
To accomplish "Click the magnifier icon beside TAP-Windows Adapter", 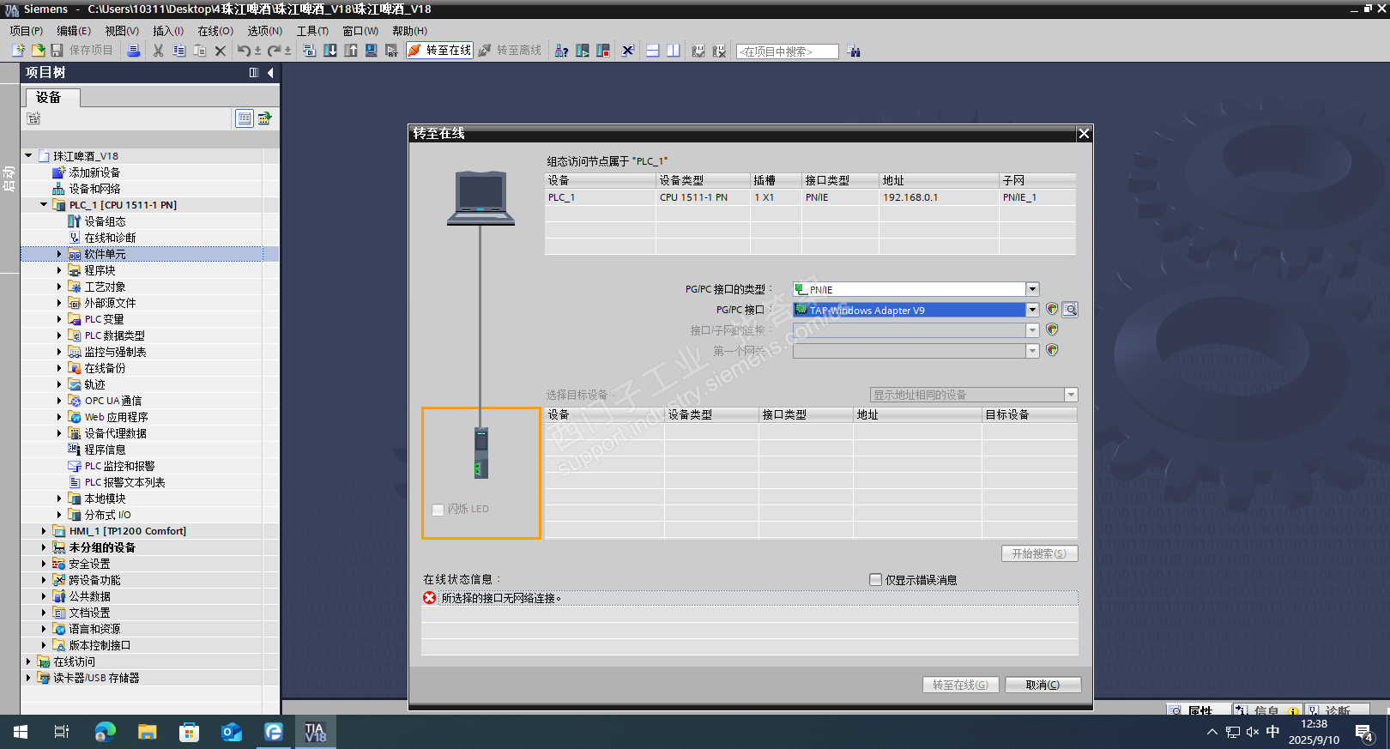I will tap(1070, 309).
